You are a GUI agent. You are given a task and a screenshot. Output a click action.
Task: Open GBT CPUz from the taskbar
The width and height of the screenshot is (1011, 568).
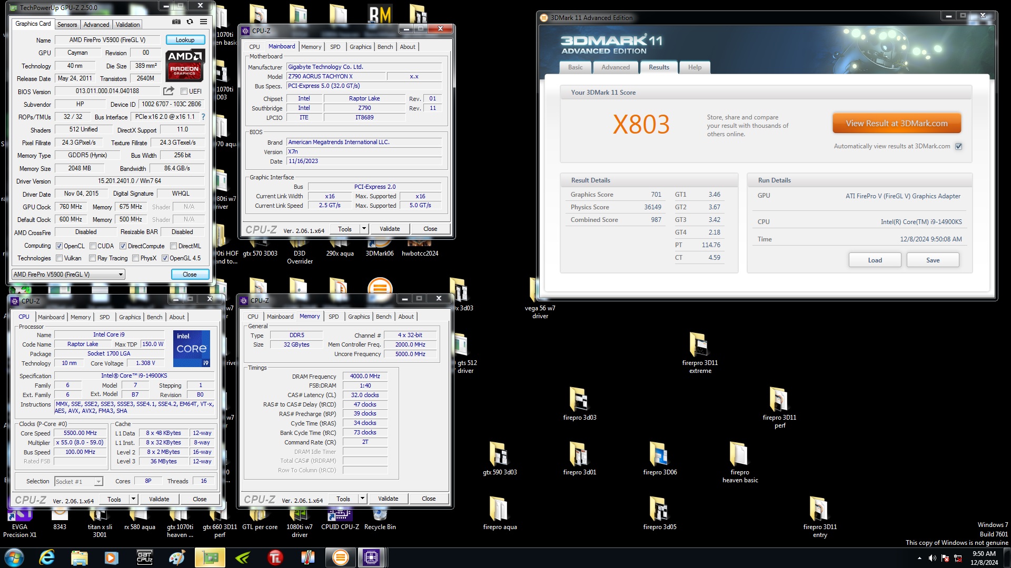click(x=144, y=557)
